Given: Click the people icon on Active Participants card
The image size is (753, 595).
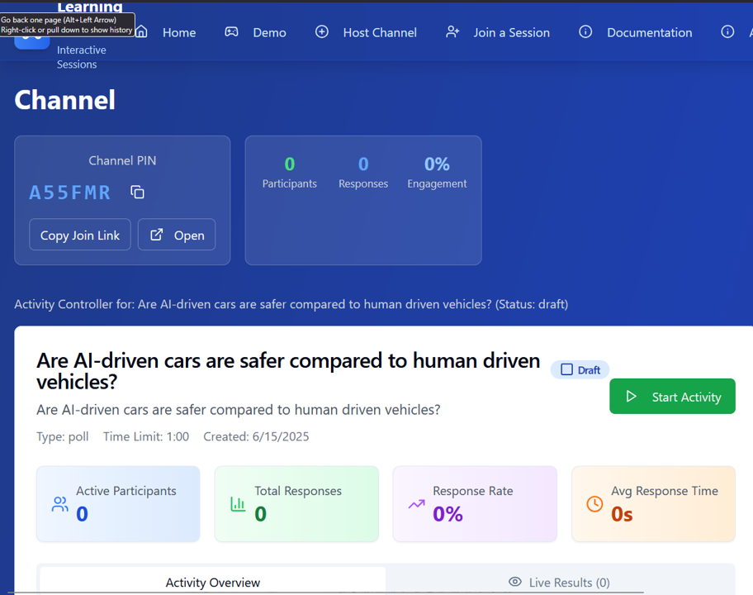Looking at the screenshot, I should [x=59, y=504].
